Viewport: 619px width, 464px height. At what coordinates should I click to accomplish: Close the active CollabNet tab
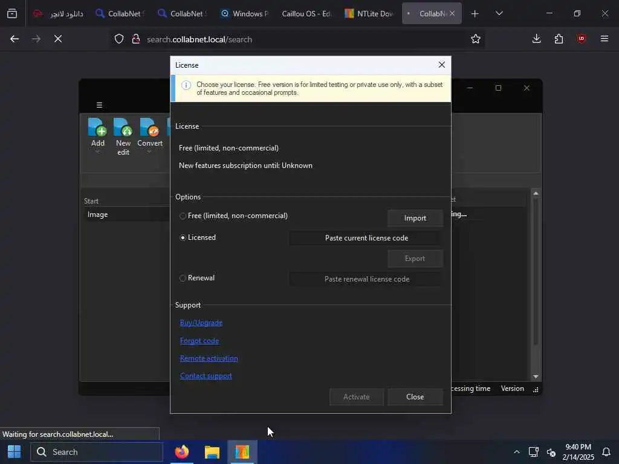452,13
